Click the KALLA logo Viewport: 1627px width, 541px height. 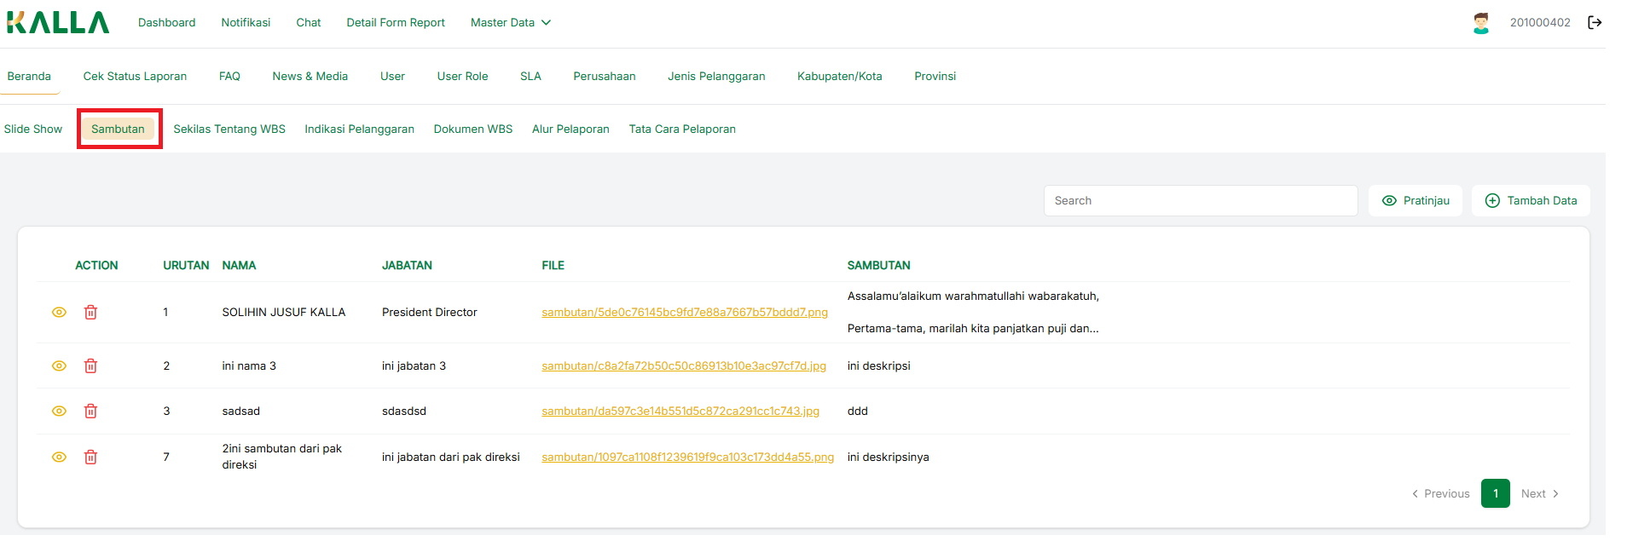point(58,23)
